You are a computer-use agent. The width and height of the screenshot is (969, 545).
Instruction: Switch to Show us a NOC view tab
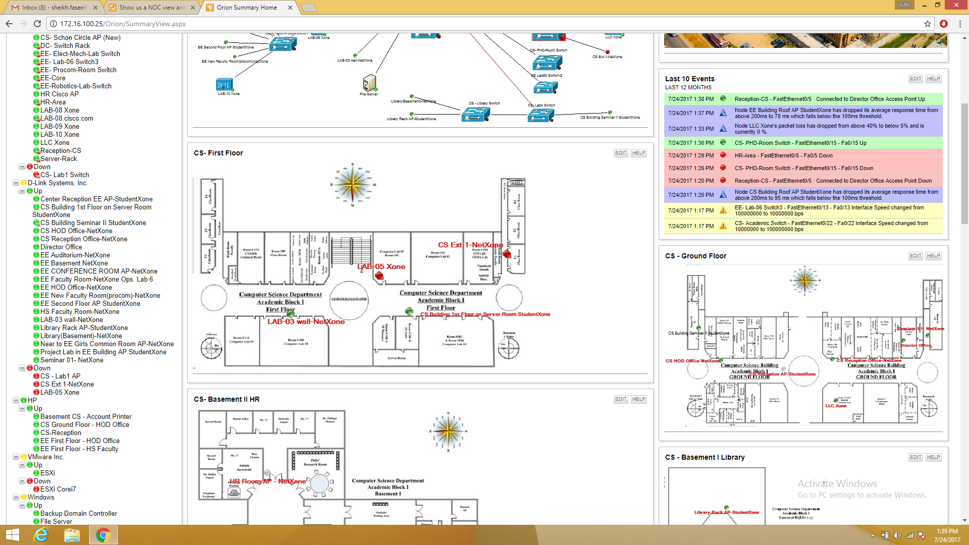[x=151, y=8]
